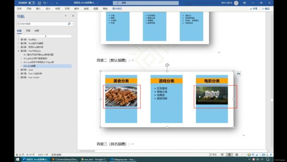Click the user account avatar icon
This screenshot has height=162, width=287.
click(236, 3)
